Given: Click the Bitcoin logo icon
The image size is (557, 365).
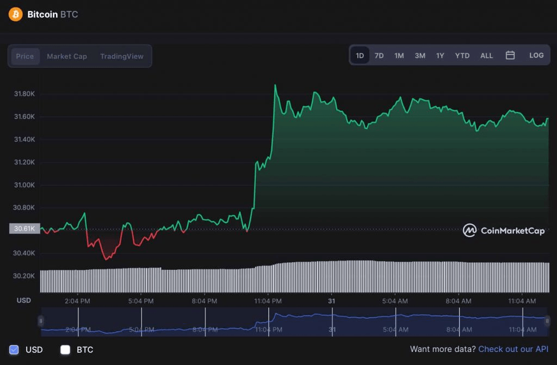Looking at the screenshot, I should pyautogui.click(x=16, y=14).
